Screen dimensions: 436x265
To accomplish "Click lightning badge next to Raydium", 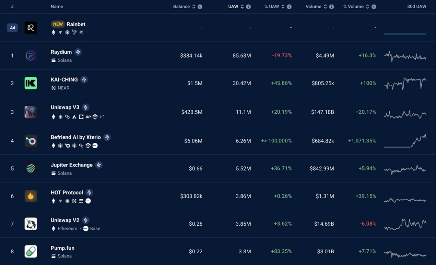I will pos(78,52).
